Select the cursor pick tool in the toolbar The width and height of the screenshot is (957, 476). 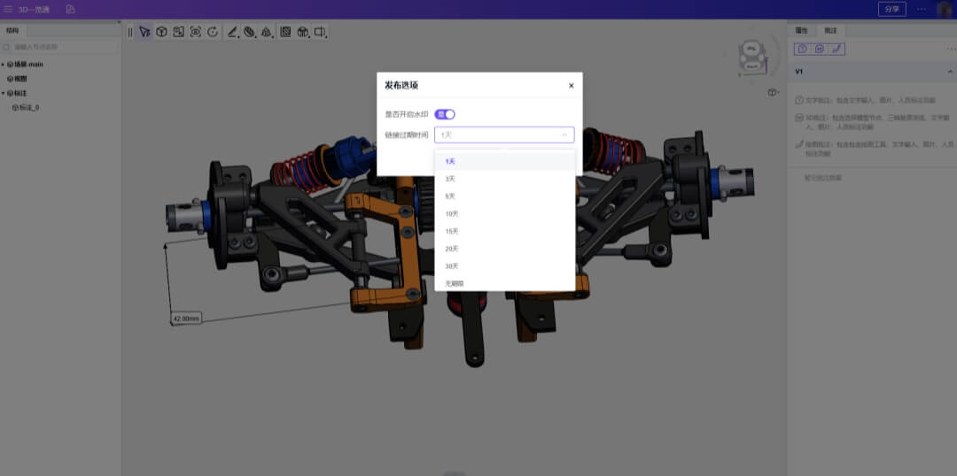(144, 33)
